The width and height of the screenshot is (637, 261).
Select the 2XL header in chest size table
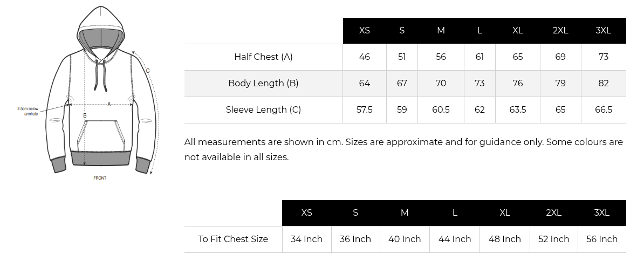click(x=553, y=212)
